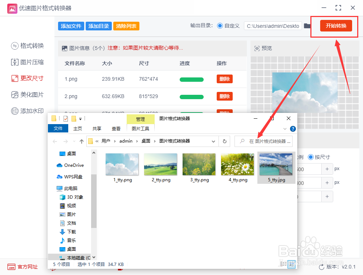
Task: Open the 添加水印 add watermark section
Action: (27, 111)
